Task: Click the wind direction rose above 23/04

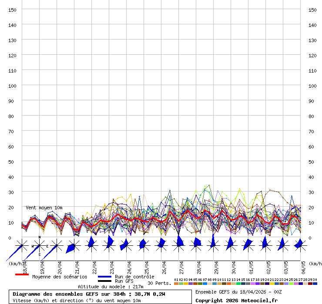Action: click(x=109, y=245)
